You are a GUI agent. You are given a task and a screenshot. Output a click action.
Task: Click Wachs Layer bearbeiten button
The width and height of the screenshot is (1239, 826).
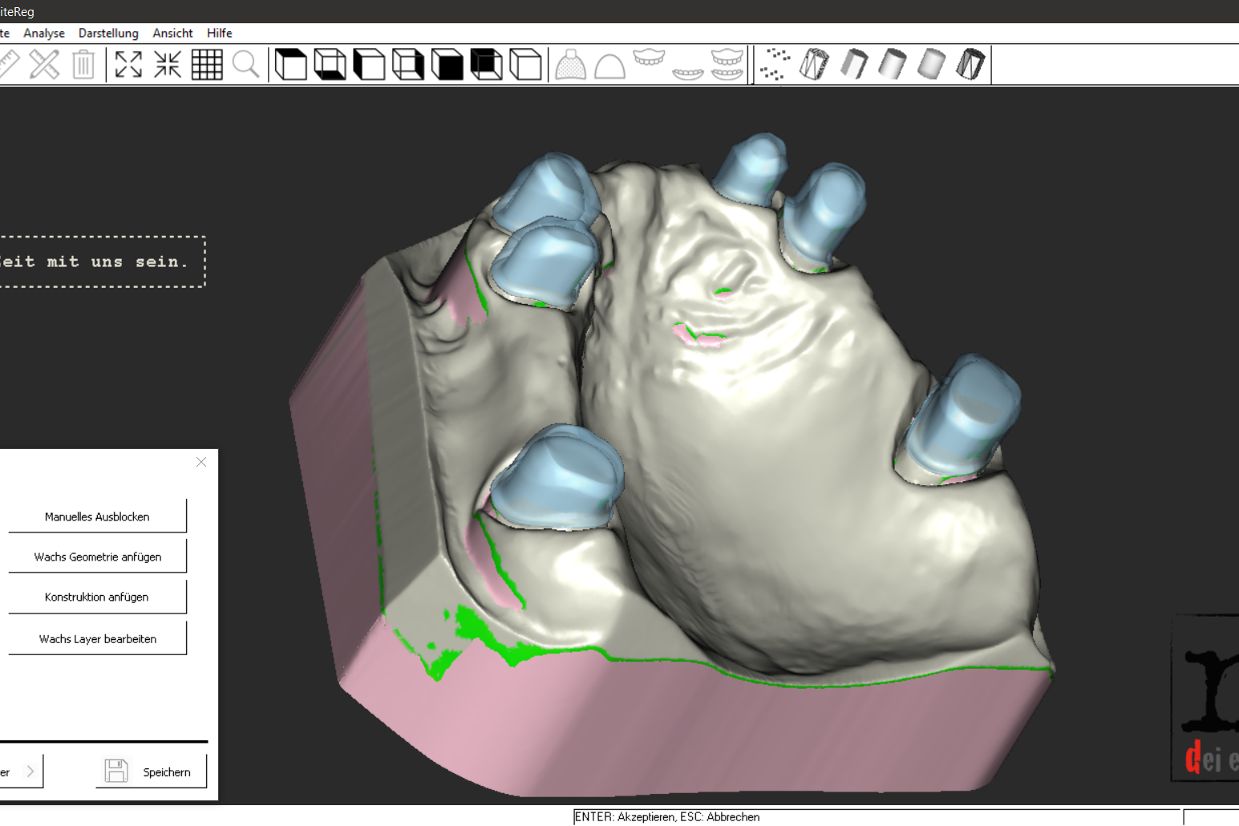click(97, 638)
